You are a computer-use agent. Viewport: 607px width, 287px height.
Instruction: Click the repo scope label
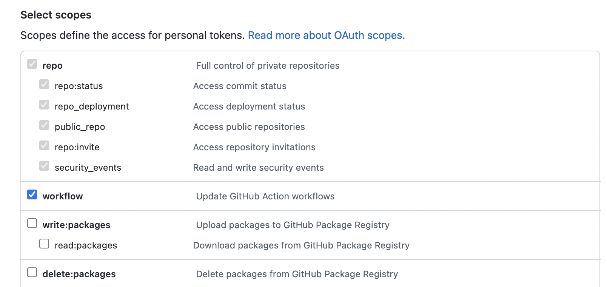tap(52, 65)
